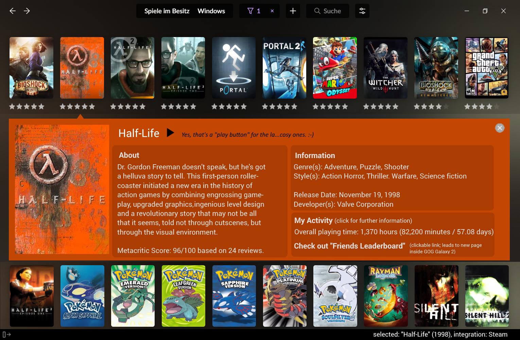This screenshot has width=520, height=340.
Task: Close the Half-Life details panel
Action: point(500,128)
